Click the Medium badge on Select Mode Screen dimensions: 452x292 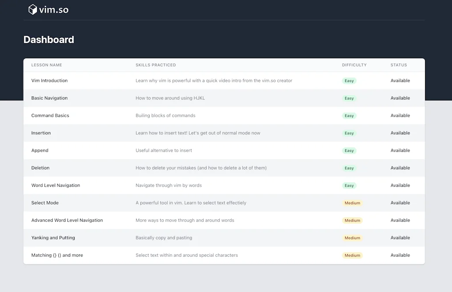pyautogui.click(x=352, y=203)
